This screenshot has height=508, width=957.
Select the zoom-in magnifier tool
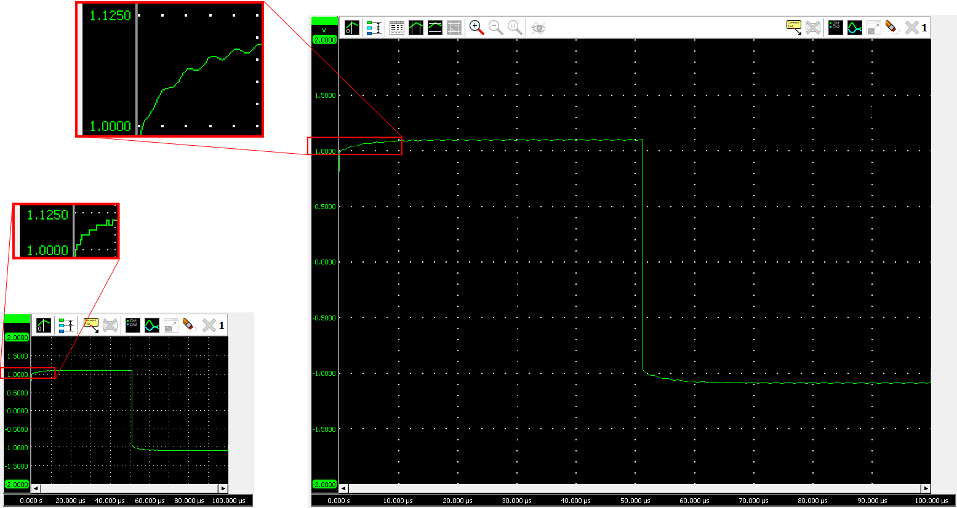[475, 27]
